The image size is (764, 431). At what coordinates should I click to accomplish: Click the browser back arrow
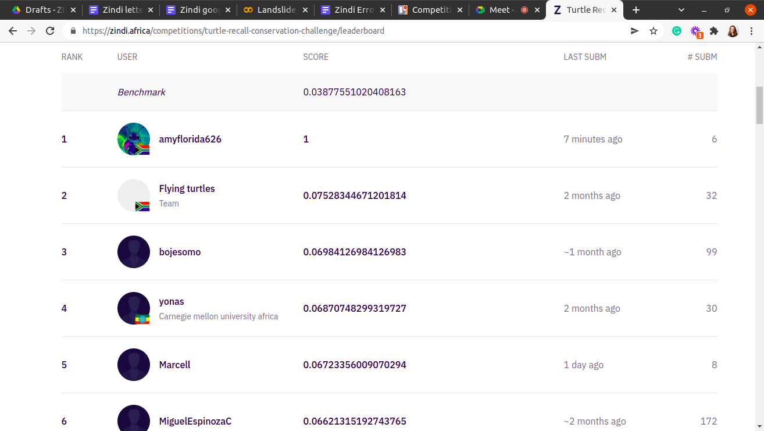pos(13,31)
